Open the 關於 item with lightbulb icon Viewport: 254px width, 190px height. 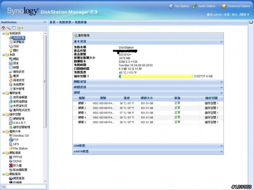[14, 50]
